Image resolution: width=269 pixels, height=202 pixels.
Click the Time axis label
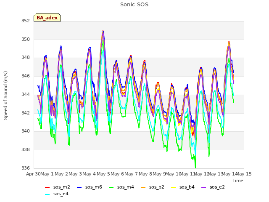238,181
